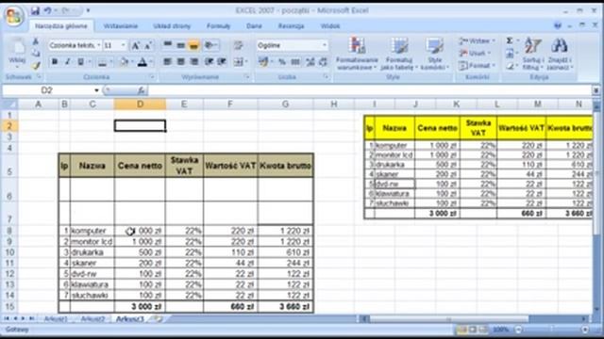Select cell containing komputer in row 8

[92, 231]
